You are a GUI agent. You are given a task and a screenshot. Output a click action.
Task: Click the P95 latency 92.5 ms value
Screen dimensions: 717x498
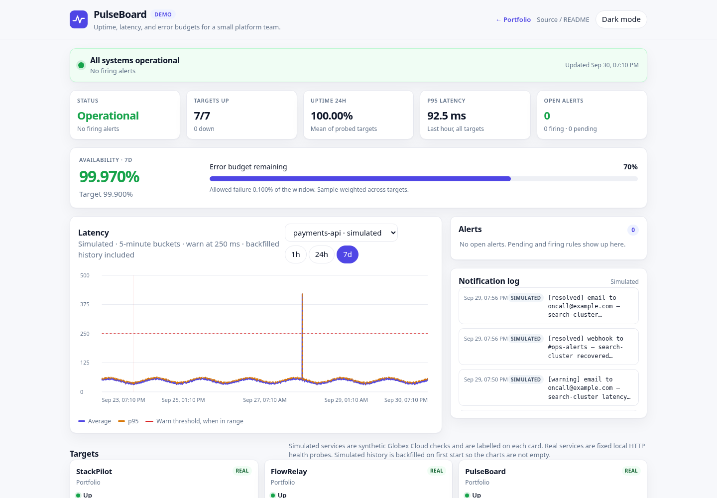[x=447, y=116]
